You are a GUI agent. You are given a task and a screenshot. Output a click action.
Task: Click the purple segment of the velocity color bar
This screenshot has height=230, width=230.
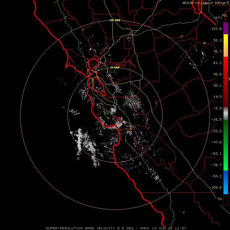click(x=226, y=28)
